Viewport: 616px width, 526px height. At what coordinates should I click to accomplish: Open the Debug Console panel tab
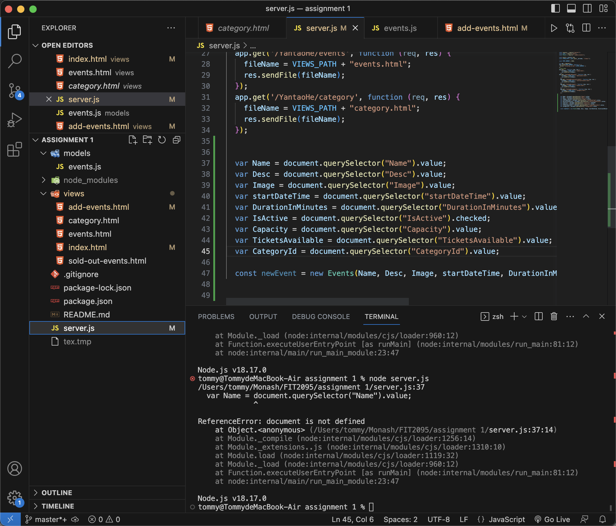pyautogui.click(x=321, y=317)
